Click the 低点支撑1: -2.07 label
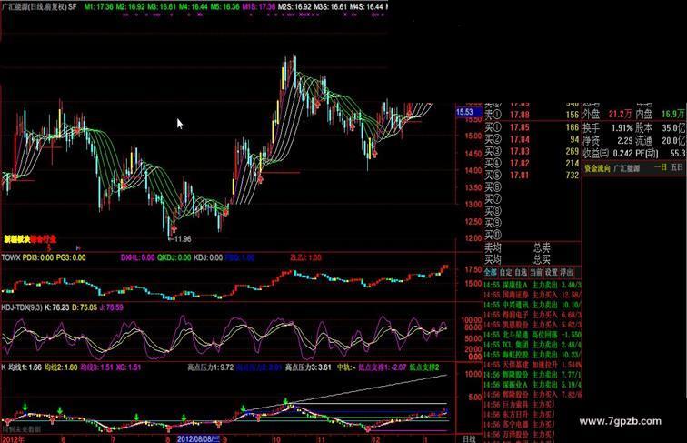The image size is (687, 443). point(383,367)
